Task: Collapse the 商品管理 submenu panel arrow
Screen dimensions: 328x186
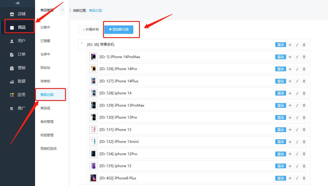Action: pos(63,10)
